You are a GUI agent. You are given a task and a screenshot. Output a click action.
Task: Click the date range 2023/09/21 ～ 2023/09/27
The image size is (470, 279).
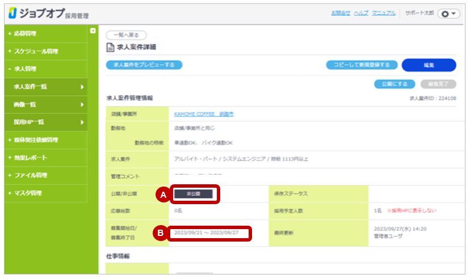tap(207, 232)
